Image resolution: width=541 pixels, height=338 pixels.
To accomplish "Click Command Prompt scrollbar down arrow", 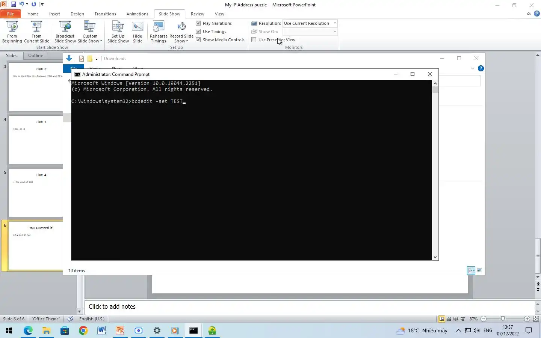I will pos(435,257).
